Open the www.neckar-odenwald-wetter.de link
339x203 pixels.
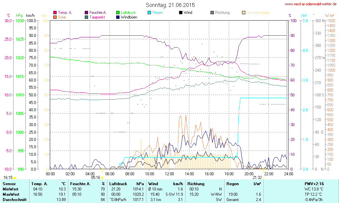pos(311,4)
